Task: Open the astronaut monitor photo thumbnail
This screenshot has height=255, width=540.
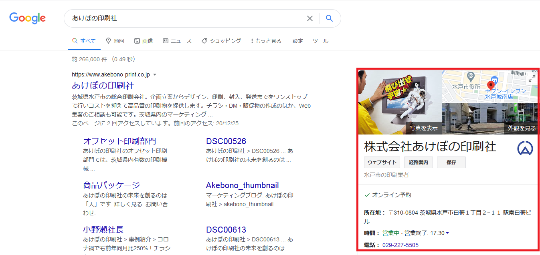Action: point(400,102)
